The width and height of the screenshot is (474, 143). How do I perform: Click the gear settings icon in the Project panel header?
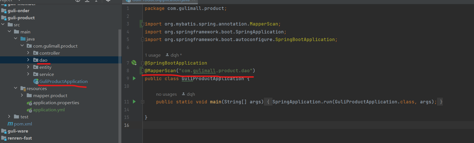pyautogui.click(x=108, y=1)
